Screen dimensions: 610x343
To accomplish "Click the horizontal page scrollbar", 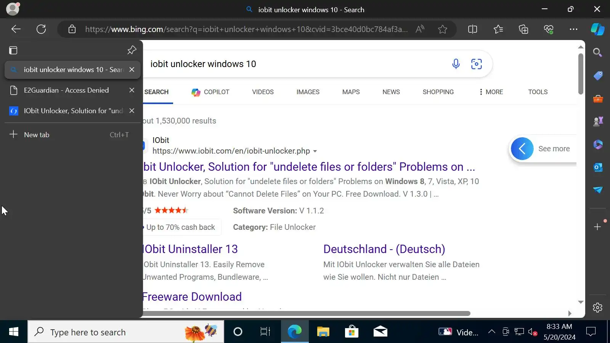I will [307, 313].
